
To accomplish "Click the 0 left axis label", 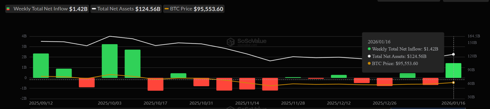I will pos(26,78).
